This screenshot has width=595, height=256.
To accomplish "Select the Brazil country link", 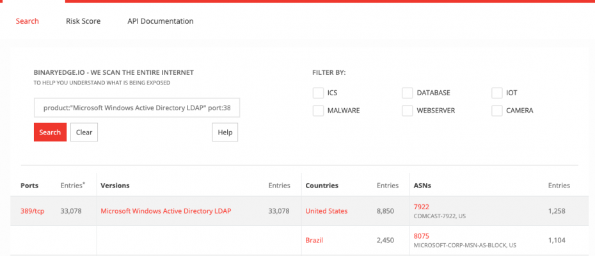I will 314,240.
